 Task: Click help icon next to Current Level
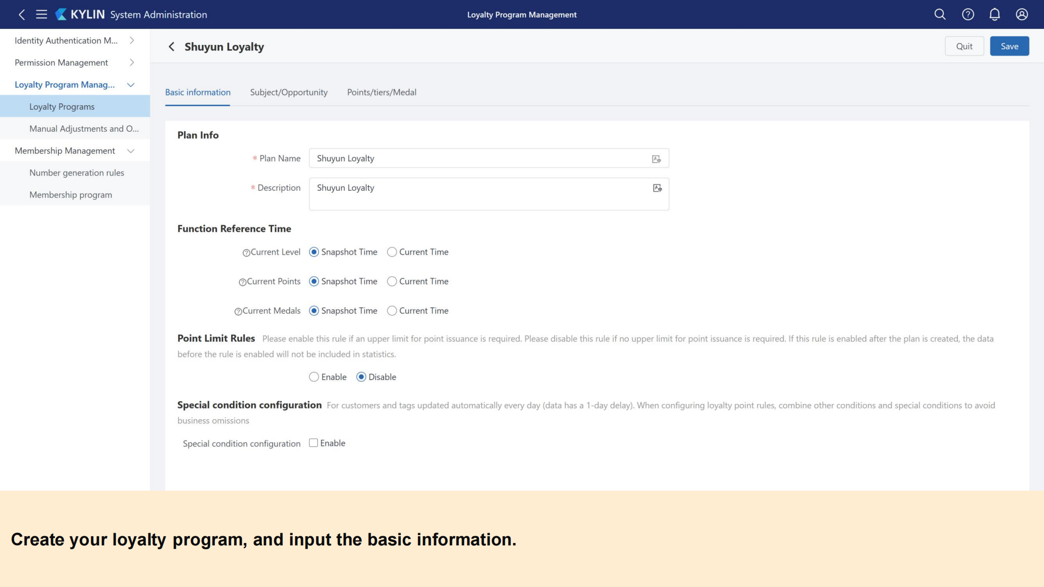point(246,253)
